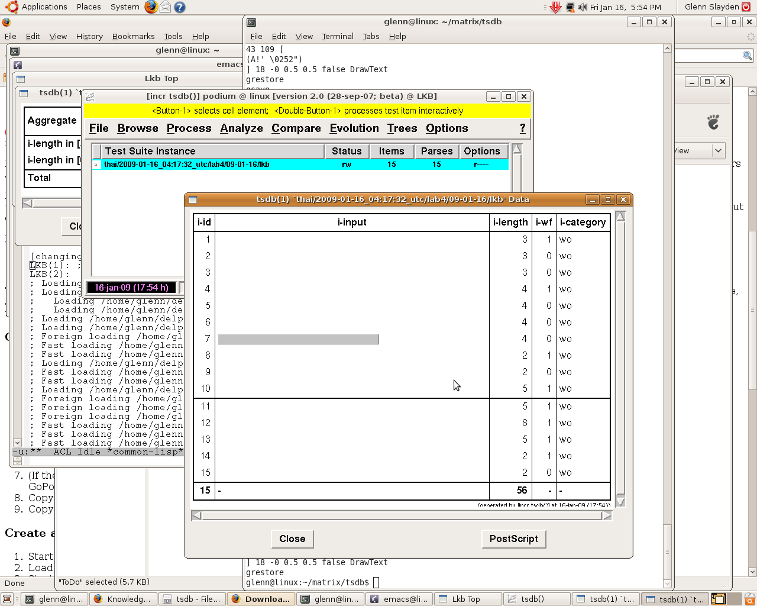Viewport: 757px width, 606px height.
Task: Click the Parses column header
Action: point(436,151)
